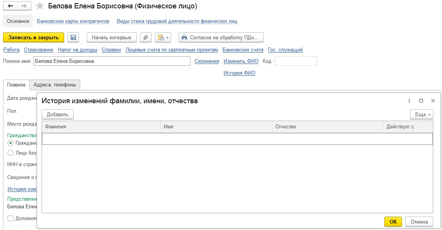442x230 pixels.
Task: Click the floppy disk save icon
Action: coord(73,37)
